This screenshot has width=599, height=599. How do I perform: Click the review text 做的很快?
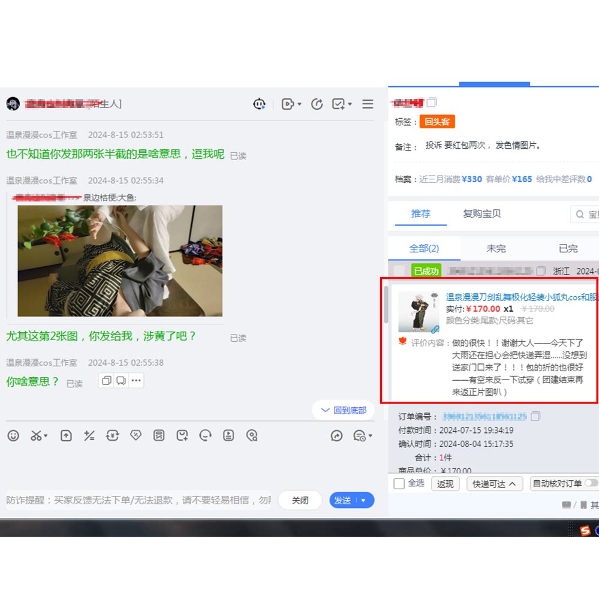click(518, 367)
